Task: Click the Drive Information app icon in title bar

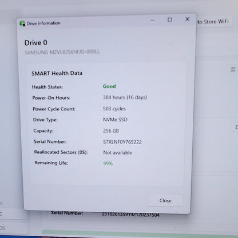Action: [22, 23]
